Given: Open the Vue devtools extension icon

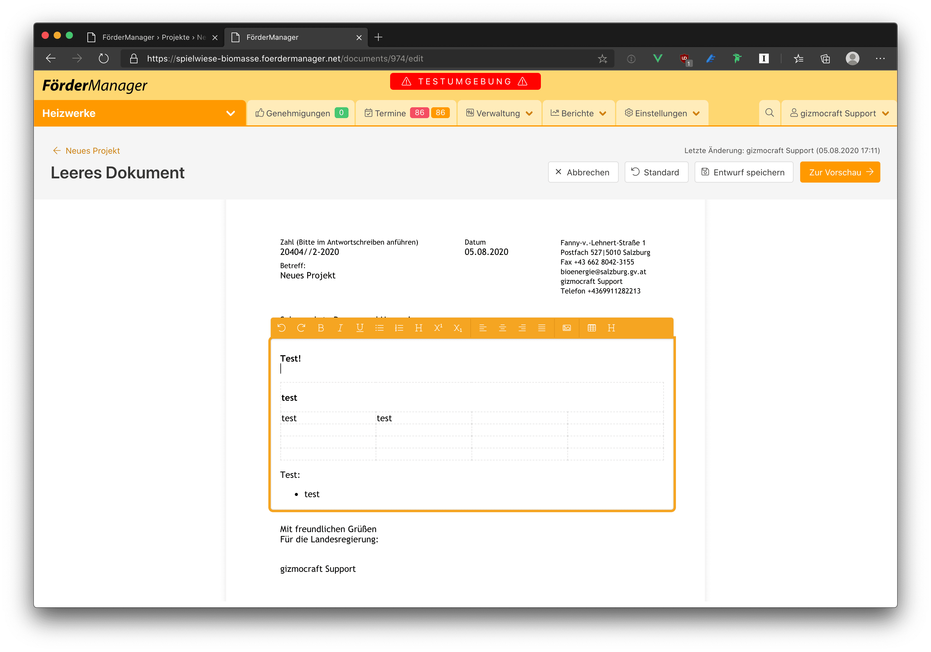Looking at the screenshot, I should 658,59.
